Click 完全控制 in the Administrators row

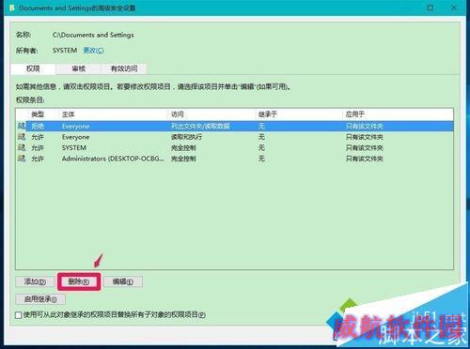(183, 159)
